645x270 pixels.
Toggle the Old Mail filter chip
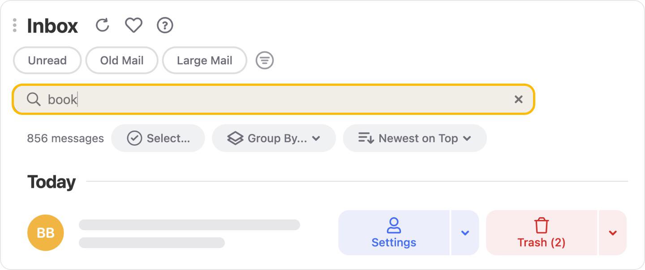coord(122,60)
